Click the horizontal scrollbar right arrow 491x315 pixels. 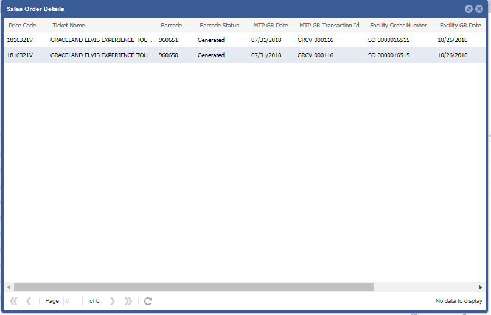[481, 287]
